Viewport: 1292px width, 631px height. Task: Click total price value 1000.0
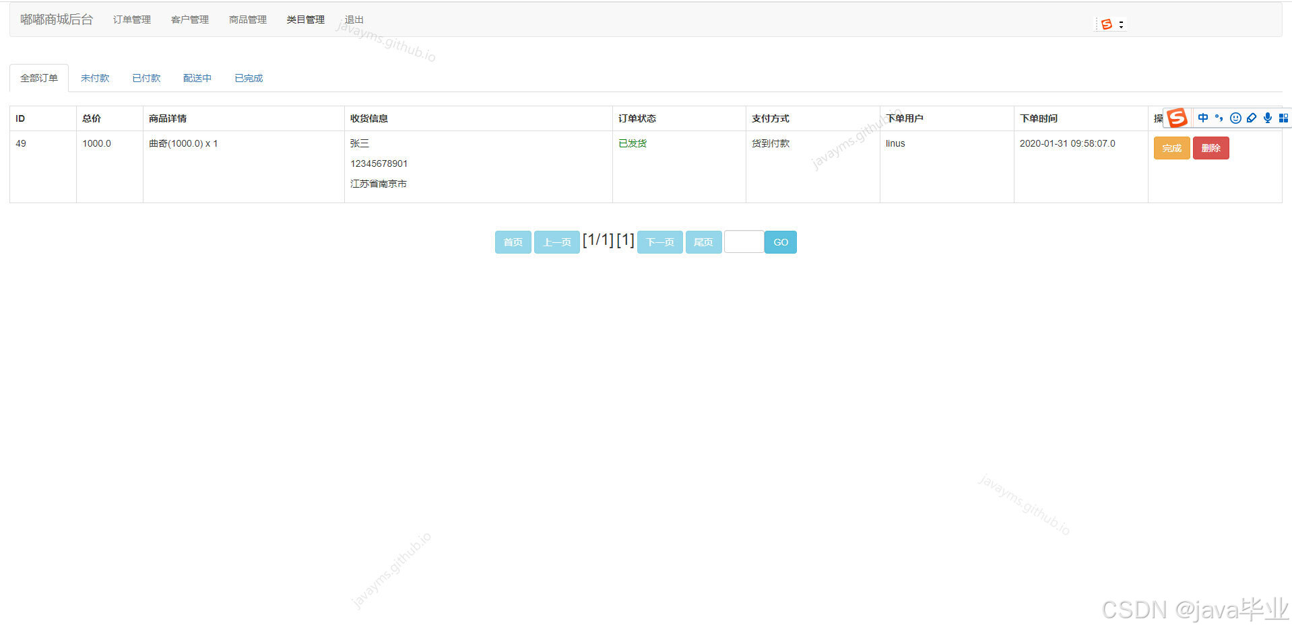pos(96,143)
